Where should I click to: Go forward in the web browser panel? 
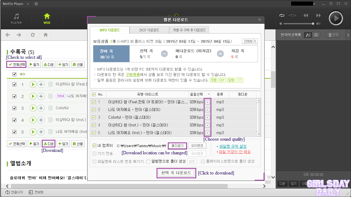pyautogui.click(x=19, y=35)
